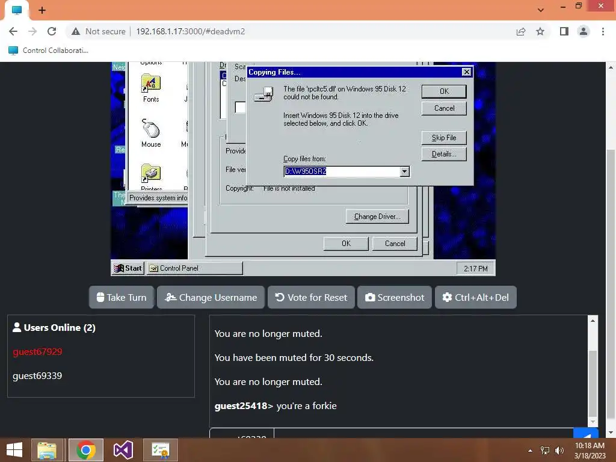Click the blue send message button
Screen dimensions: 616x462
click(x=586, y=433)
